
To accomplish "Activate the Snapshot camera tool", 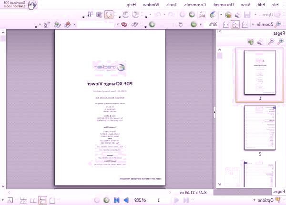I will [x=99, y=15].
